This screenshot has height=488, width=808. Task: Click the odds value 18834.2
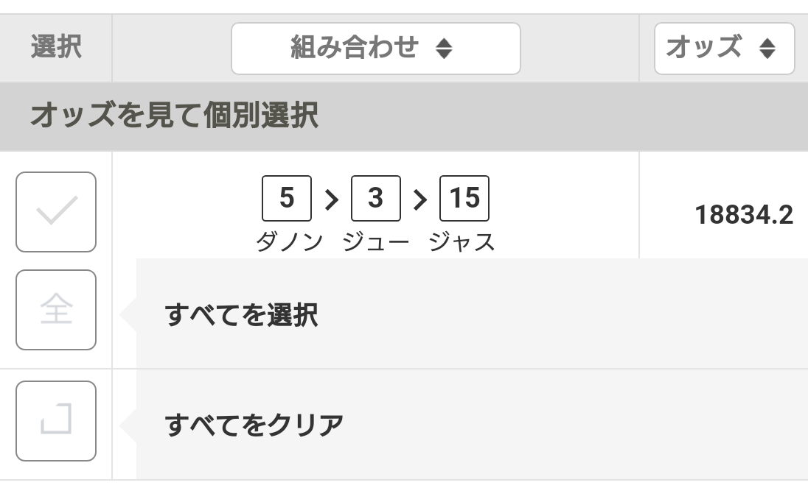coord(744,215)
